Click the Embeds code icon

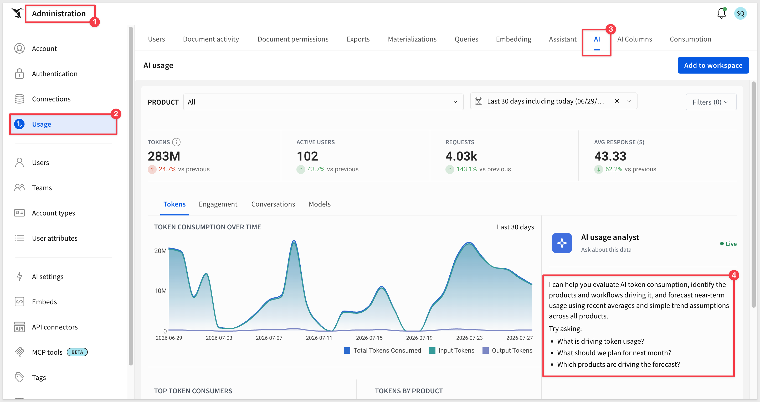pyautogui.click(x=19, y=302)
